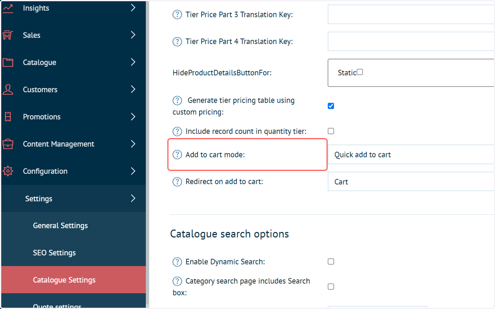Expand the Sales menu chevron
The height and width of the screenshot is (309, 495).
[x=133, y=35]
